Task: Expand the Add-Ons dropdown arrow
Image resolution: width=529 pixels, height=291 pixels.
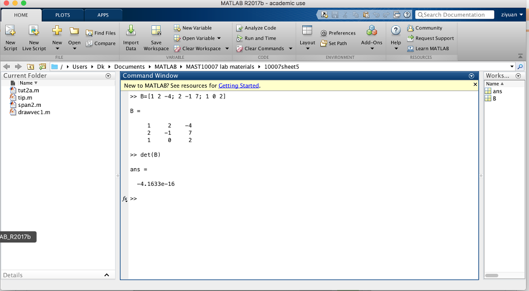Action: 372,49
